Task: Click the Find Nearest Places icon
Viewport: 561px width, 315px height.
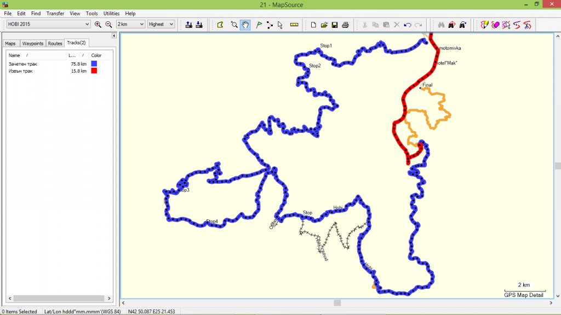Action: 452,25
